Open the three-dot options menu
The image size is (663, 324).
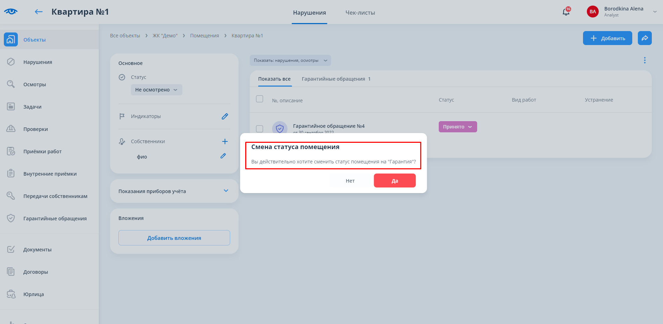point(644,60)
